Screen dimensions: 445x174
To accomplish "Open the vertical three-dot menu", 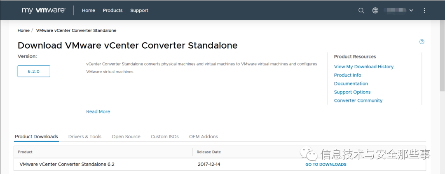I will [424, 10].
